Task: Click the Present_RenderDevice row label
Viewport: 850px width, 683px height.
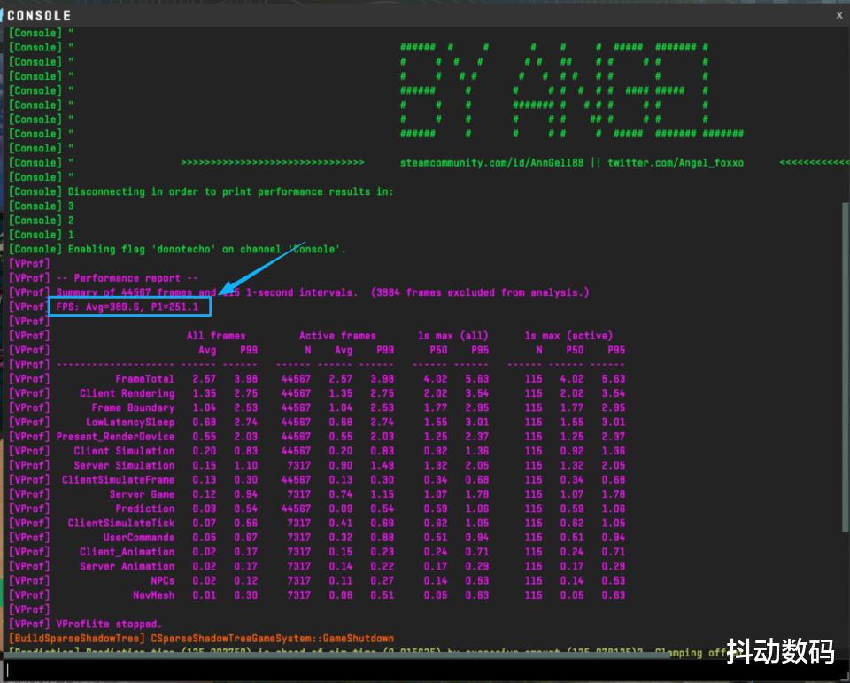Action: (115, 437)
